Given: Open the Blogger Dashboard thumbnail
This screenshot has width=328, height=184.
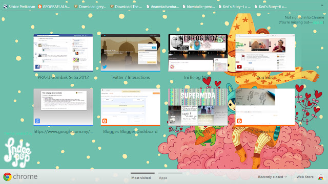Looking at the screenshot, I should (x=131, y=107).
